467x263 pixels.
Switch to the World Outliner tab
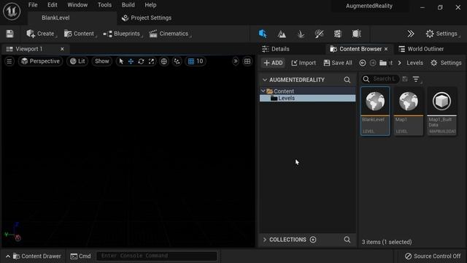tap(422, 49)
